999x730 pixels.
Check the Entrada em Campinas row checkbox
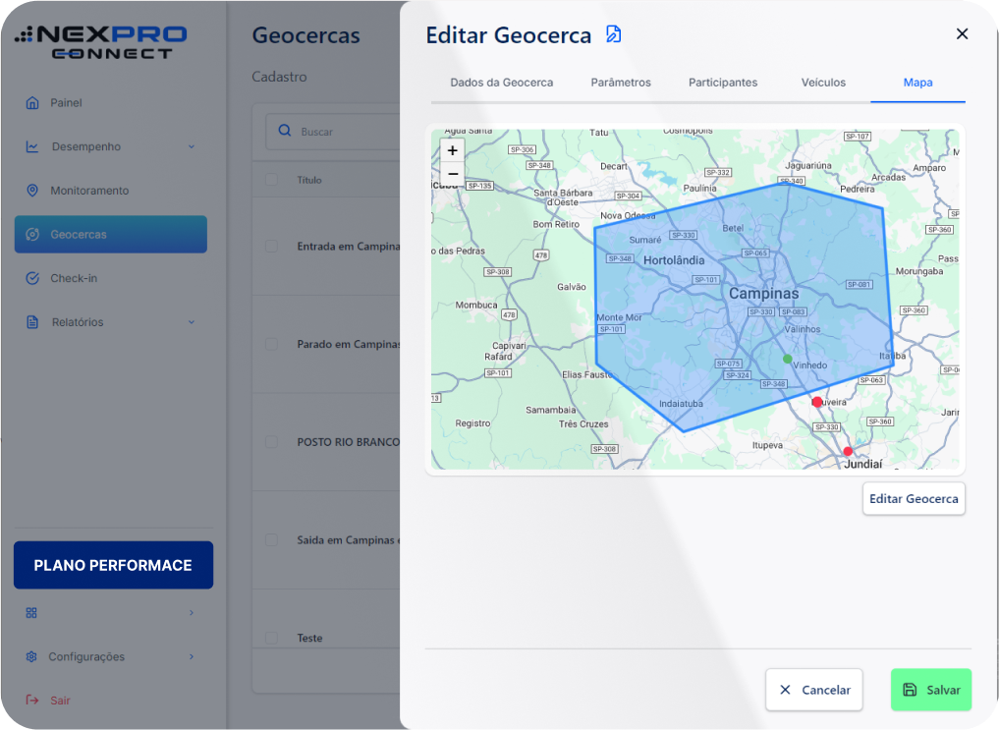tap(271, 247)
